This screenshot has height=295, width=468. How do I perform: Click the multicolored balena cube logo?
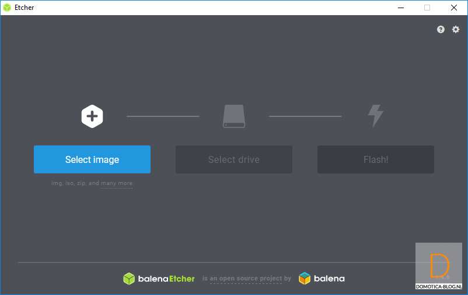point(305,279)
